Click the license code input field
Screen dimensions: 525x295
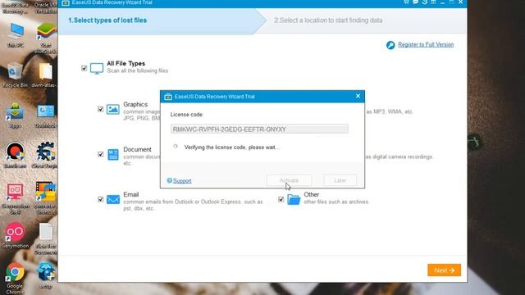(259, 129)
